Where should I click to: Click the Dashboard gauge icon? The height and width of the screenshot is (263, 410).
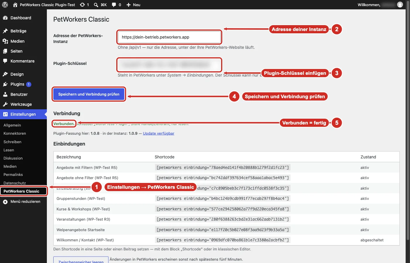(x=5, y=18)
